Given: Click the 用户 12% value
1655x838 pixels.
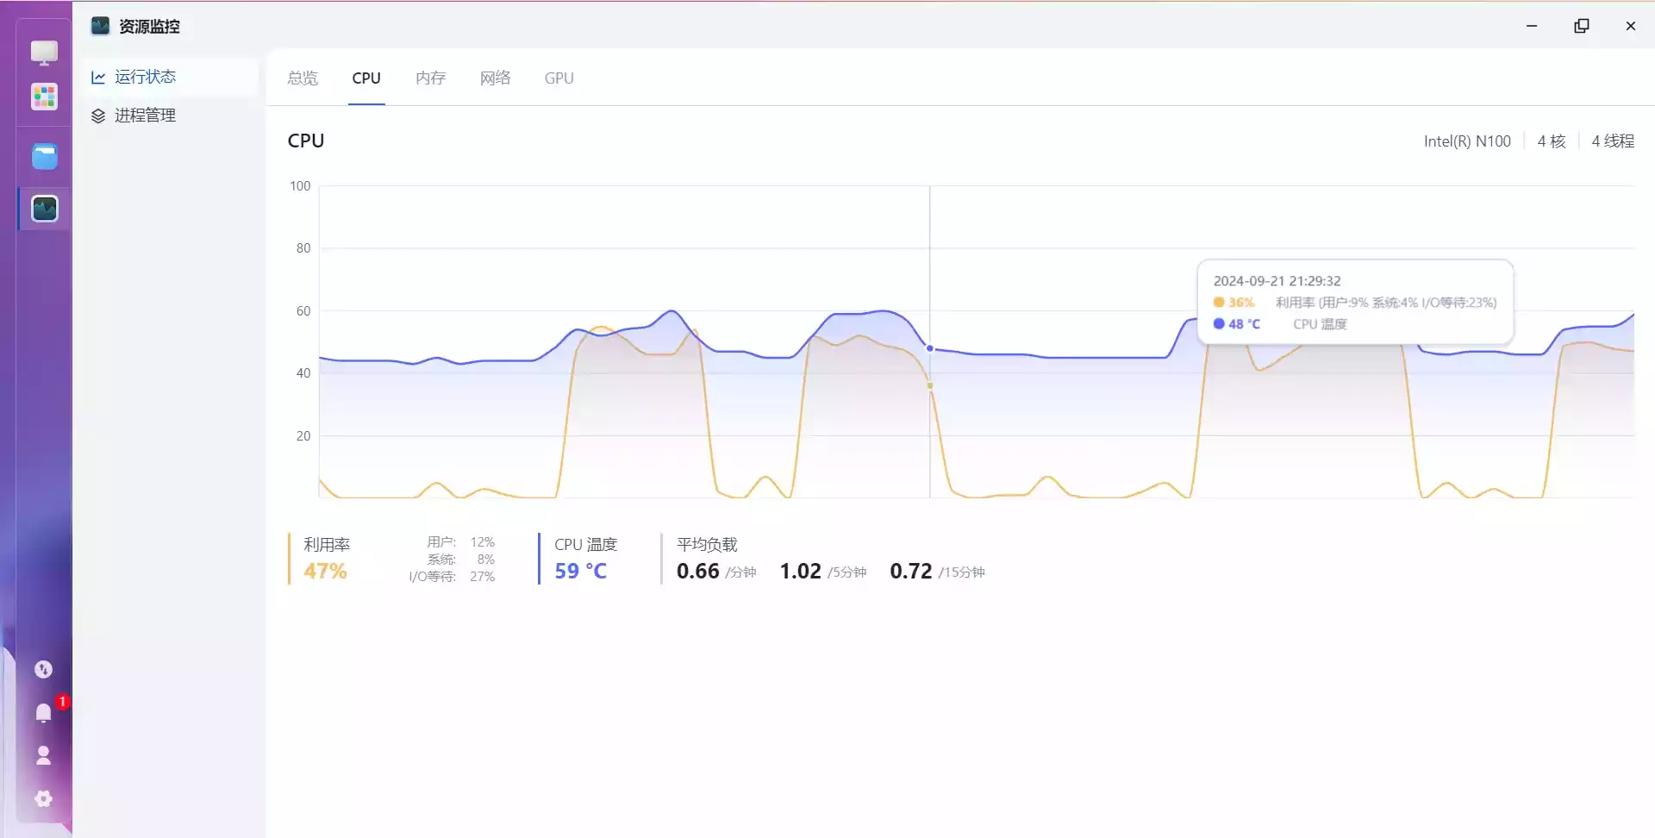Looking at the screenshot, I should 482,541.
